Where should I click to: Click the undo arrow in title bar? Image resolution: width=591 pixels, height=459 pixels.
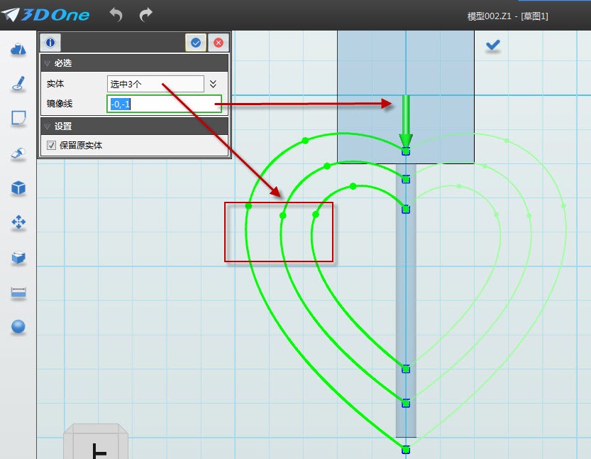(x=116, y=14)
